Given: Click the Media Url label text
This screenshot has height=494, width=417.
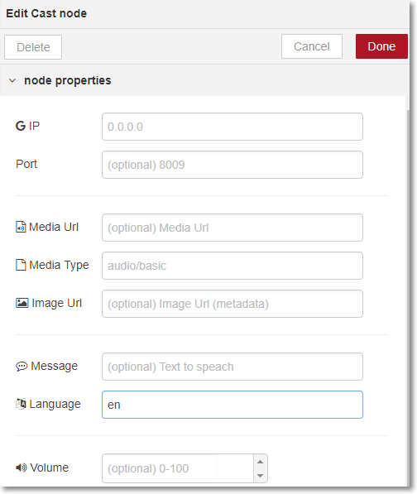Looking at the screenshot, I should 54,227.
